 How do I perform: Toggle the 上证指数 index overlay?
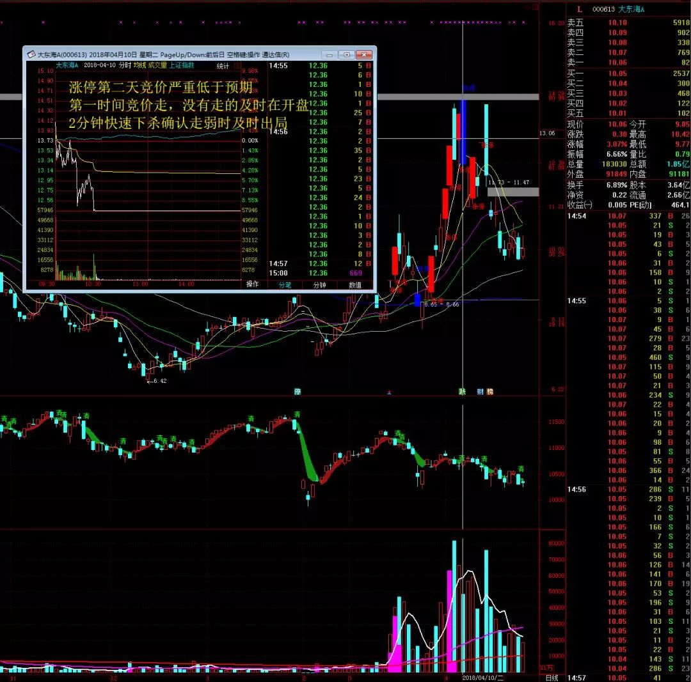181,65
